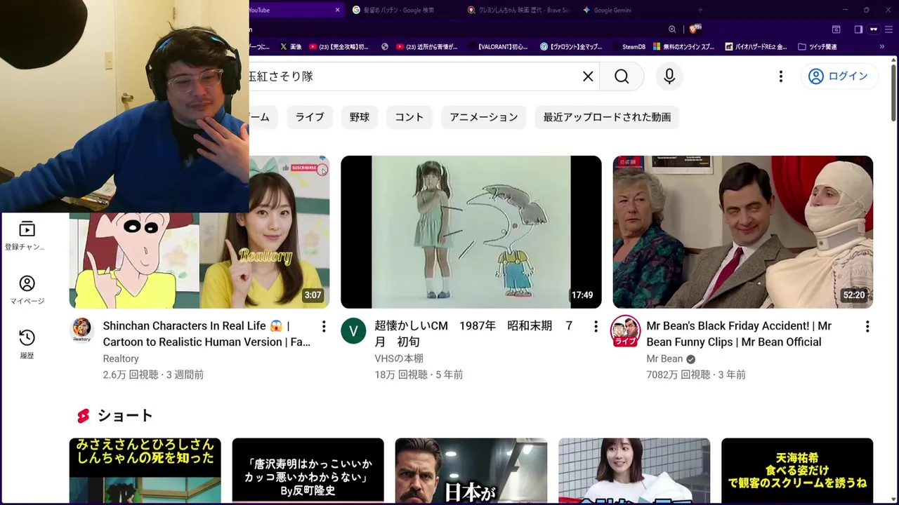This screenshot has width=899, height=505.
Task: Open Mr Bean's Black Friday Accident thumbnail
Action: pyautogui.click(x=743, y=232)
